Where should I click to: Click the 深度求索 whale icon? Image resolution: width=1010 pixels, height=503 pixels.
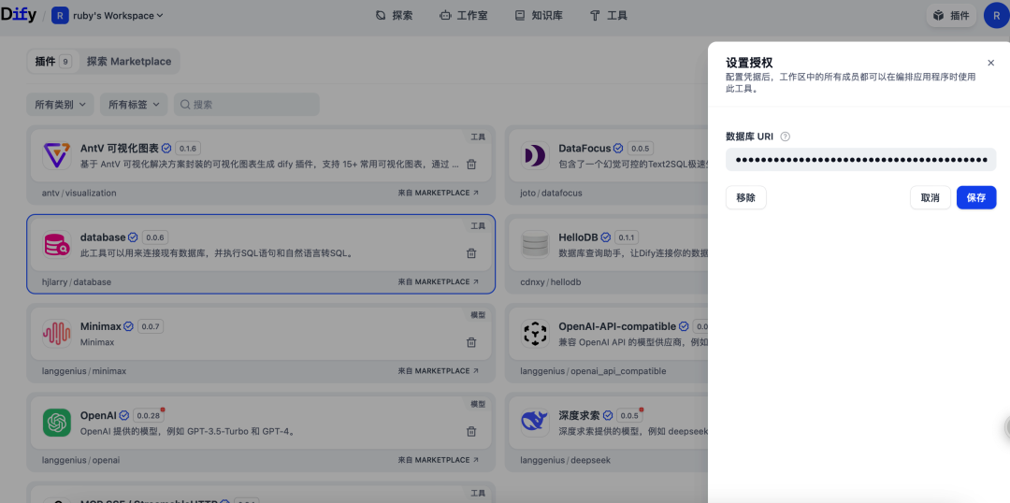click(x=535, y=423)
